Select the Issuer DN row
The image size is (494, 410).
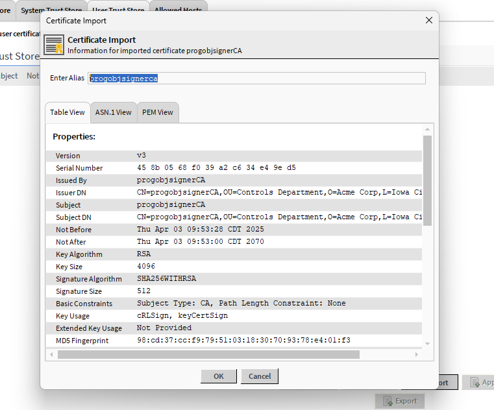(234, 193)
